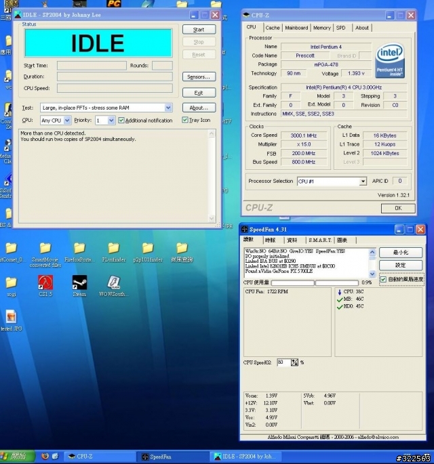Image resolution: width=434 pixels, height=464 pixels.
Task: Click the Internet Explorer quick launch icon
Action: click(x=56, y=457)
